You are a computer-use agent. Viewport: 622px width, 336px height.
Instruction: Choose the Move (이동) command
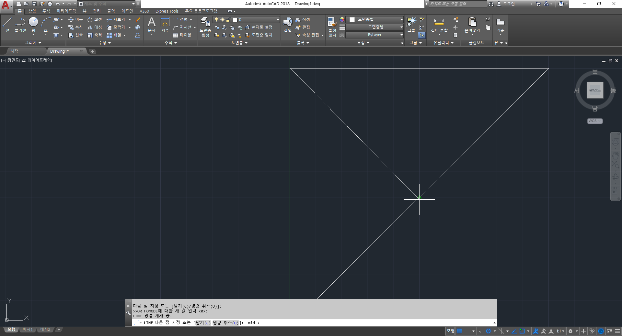pyautogui.click(x=75, y=20)
